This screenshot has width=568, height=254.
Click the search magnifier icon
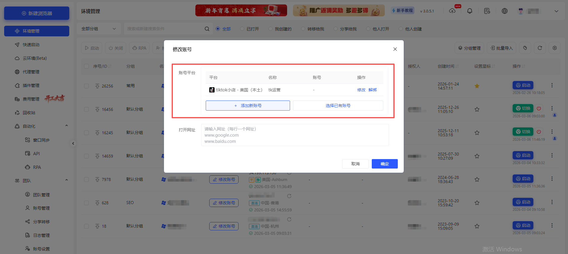coord(207,29)
